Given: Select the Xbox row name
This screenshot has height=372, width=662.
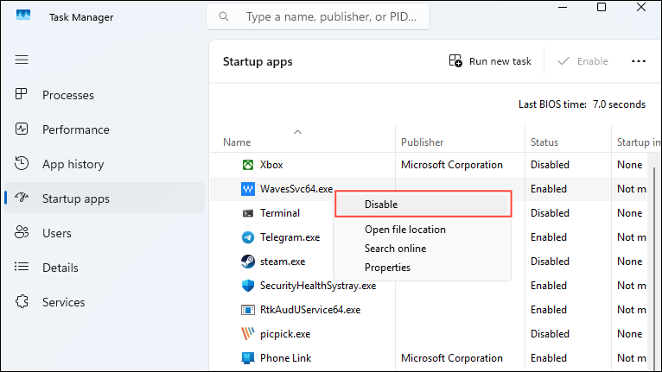Looking at the screenshot, I should click(x=271, y=165).
